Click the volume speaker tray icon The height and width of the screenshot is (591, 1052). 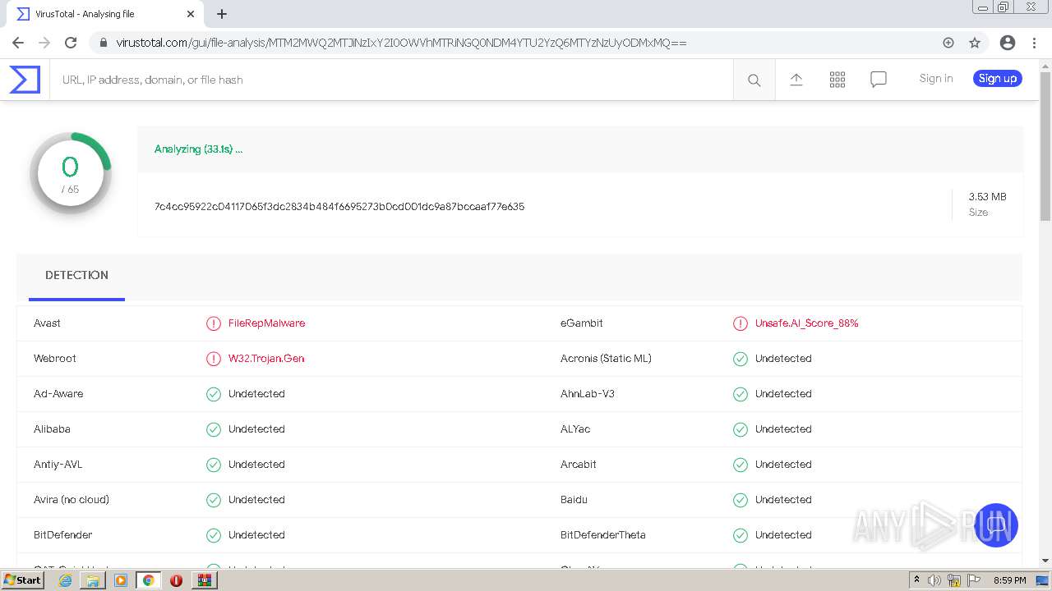click(x=934, y=580)
